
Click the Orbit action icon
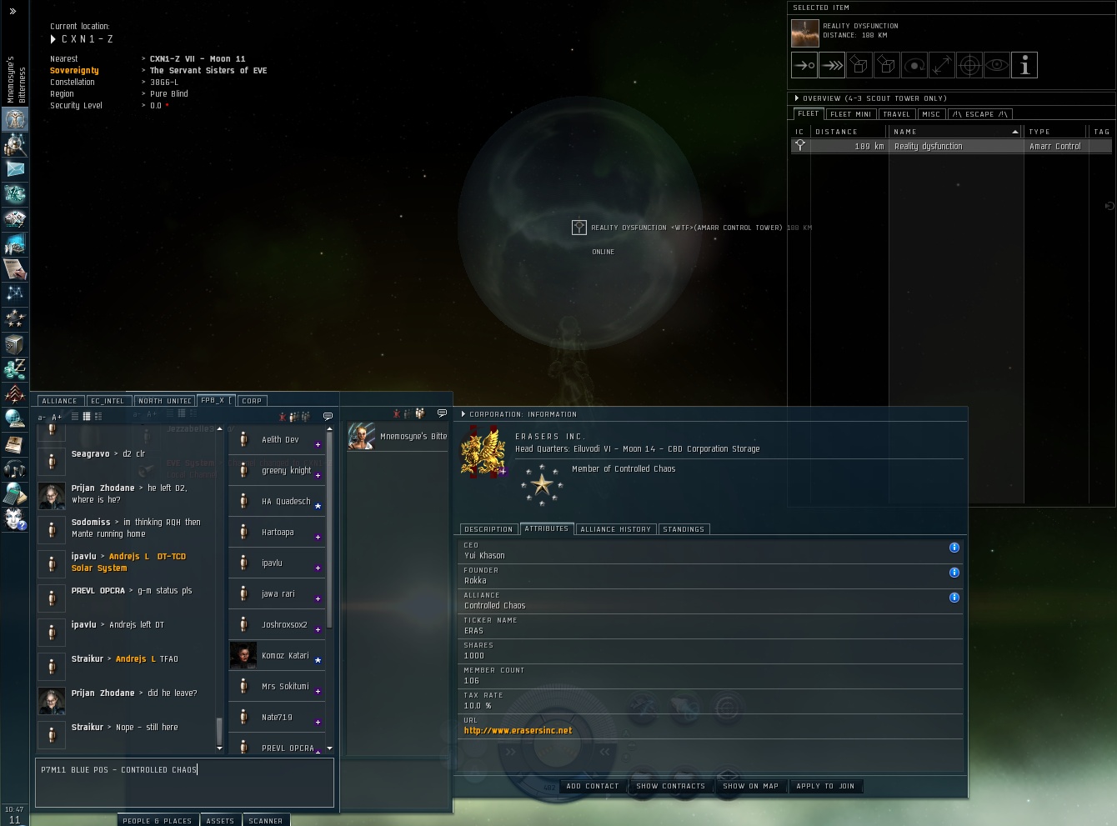tap(914, 65)
